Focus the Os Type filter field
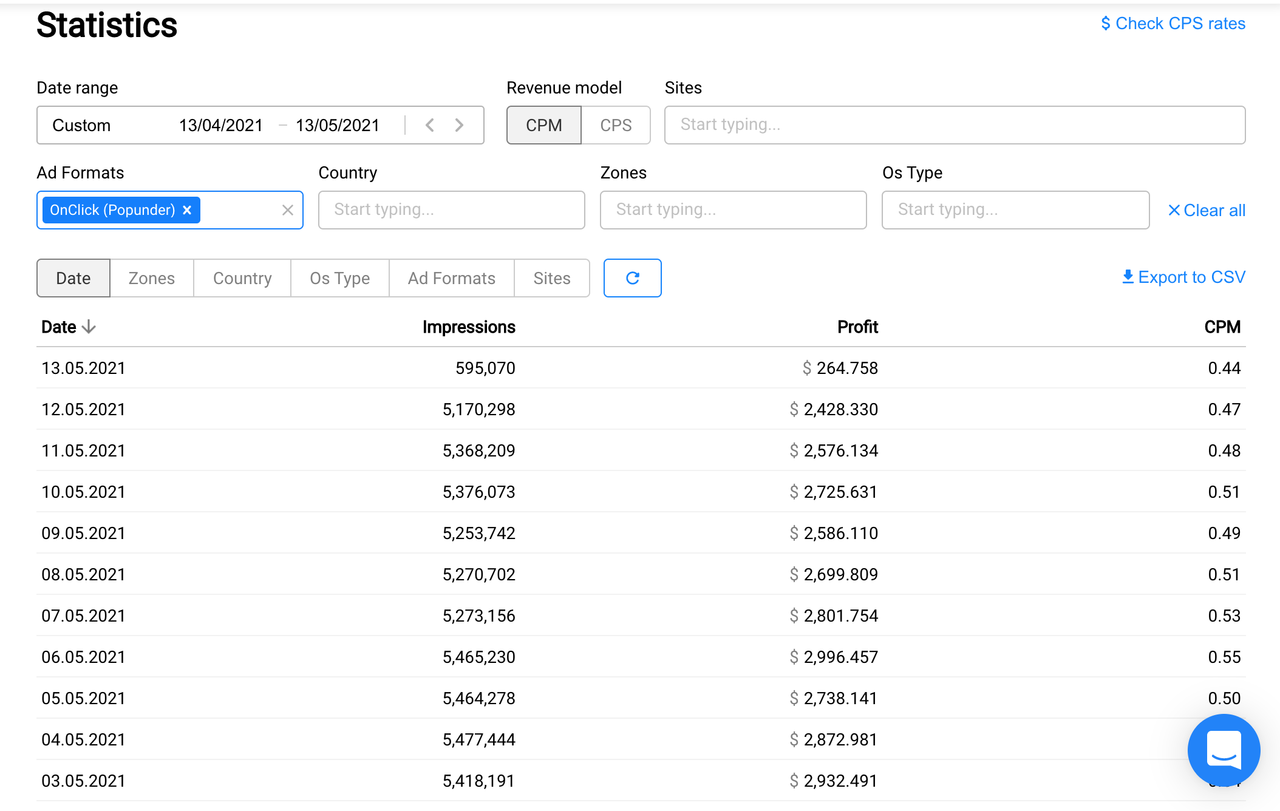This screenshot has width=1280, height=811. [x=1015, y=210]
